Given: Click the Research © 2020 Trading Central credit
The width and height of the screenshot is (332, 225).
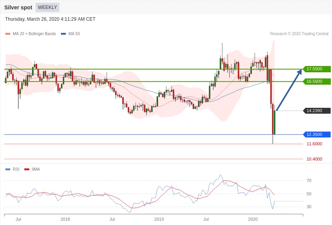Looking at the screenshot, I should 299,34.
